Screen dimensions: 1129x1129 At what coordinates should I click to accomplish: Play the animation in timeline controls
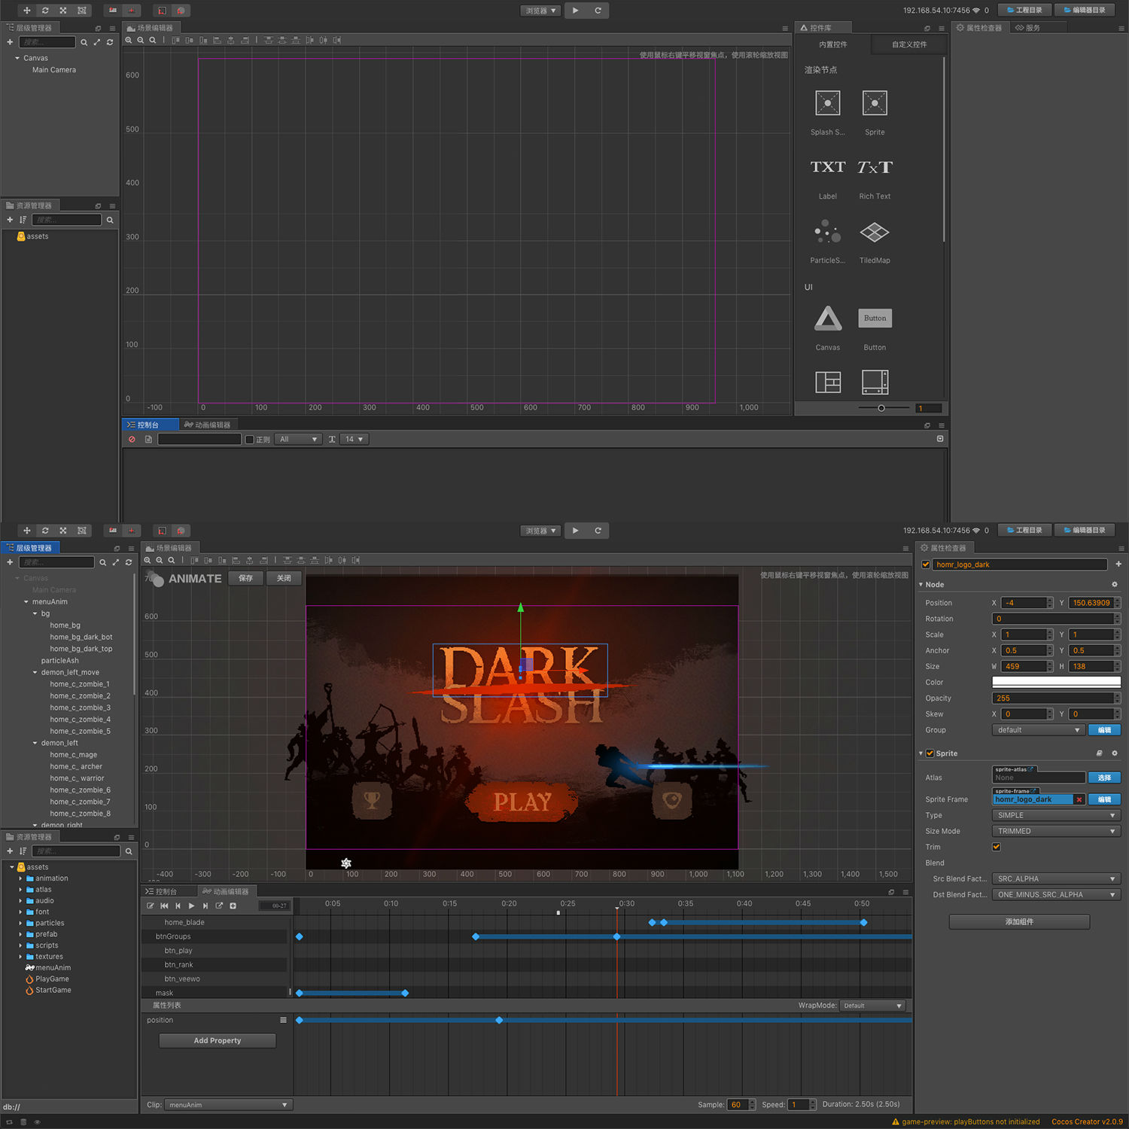coord(191,906)
